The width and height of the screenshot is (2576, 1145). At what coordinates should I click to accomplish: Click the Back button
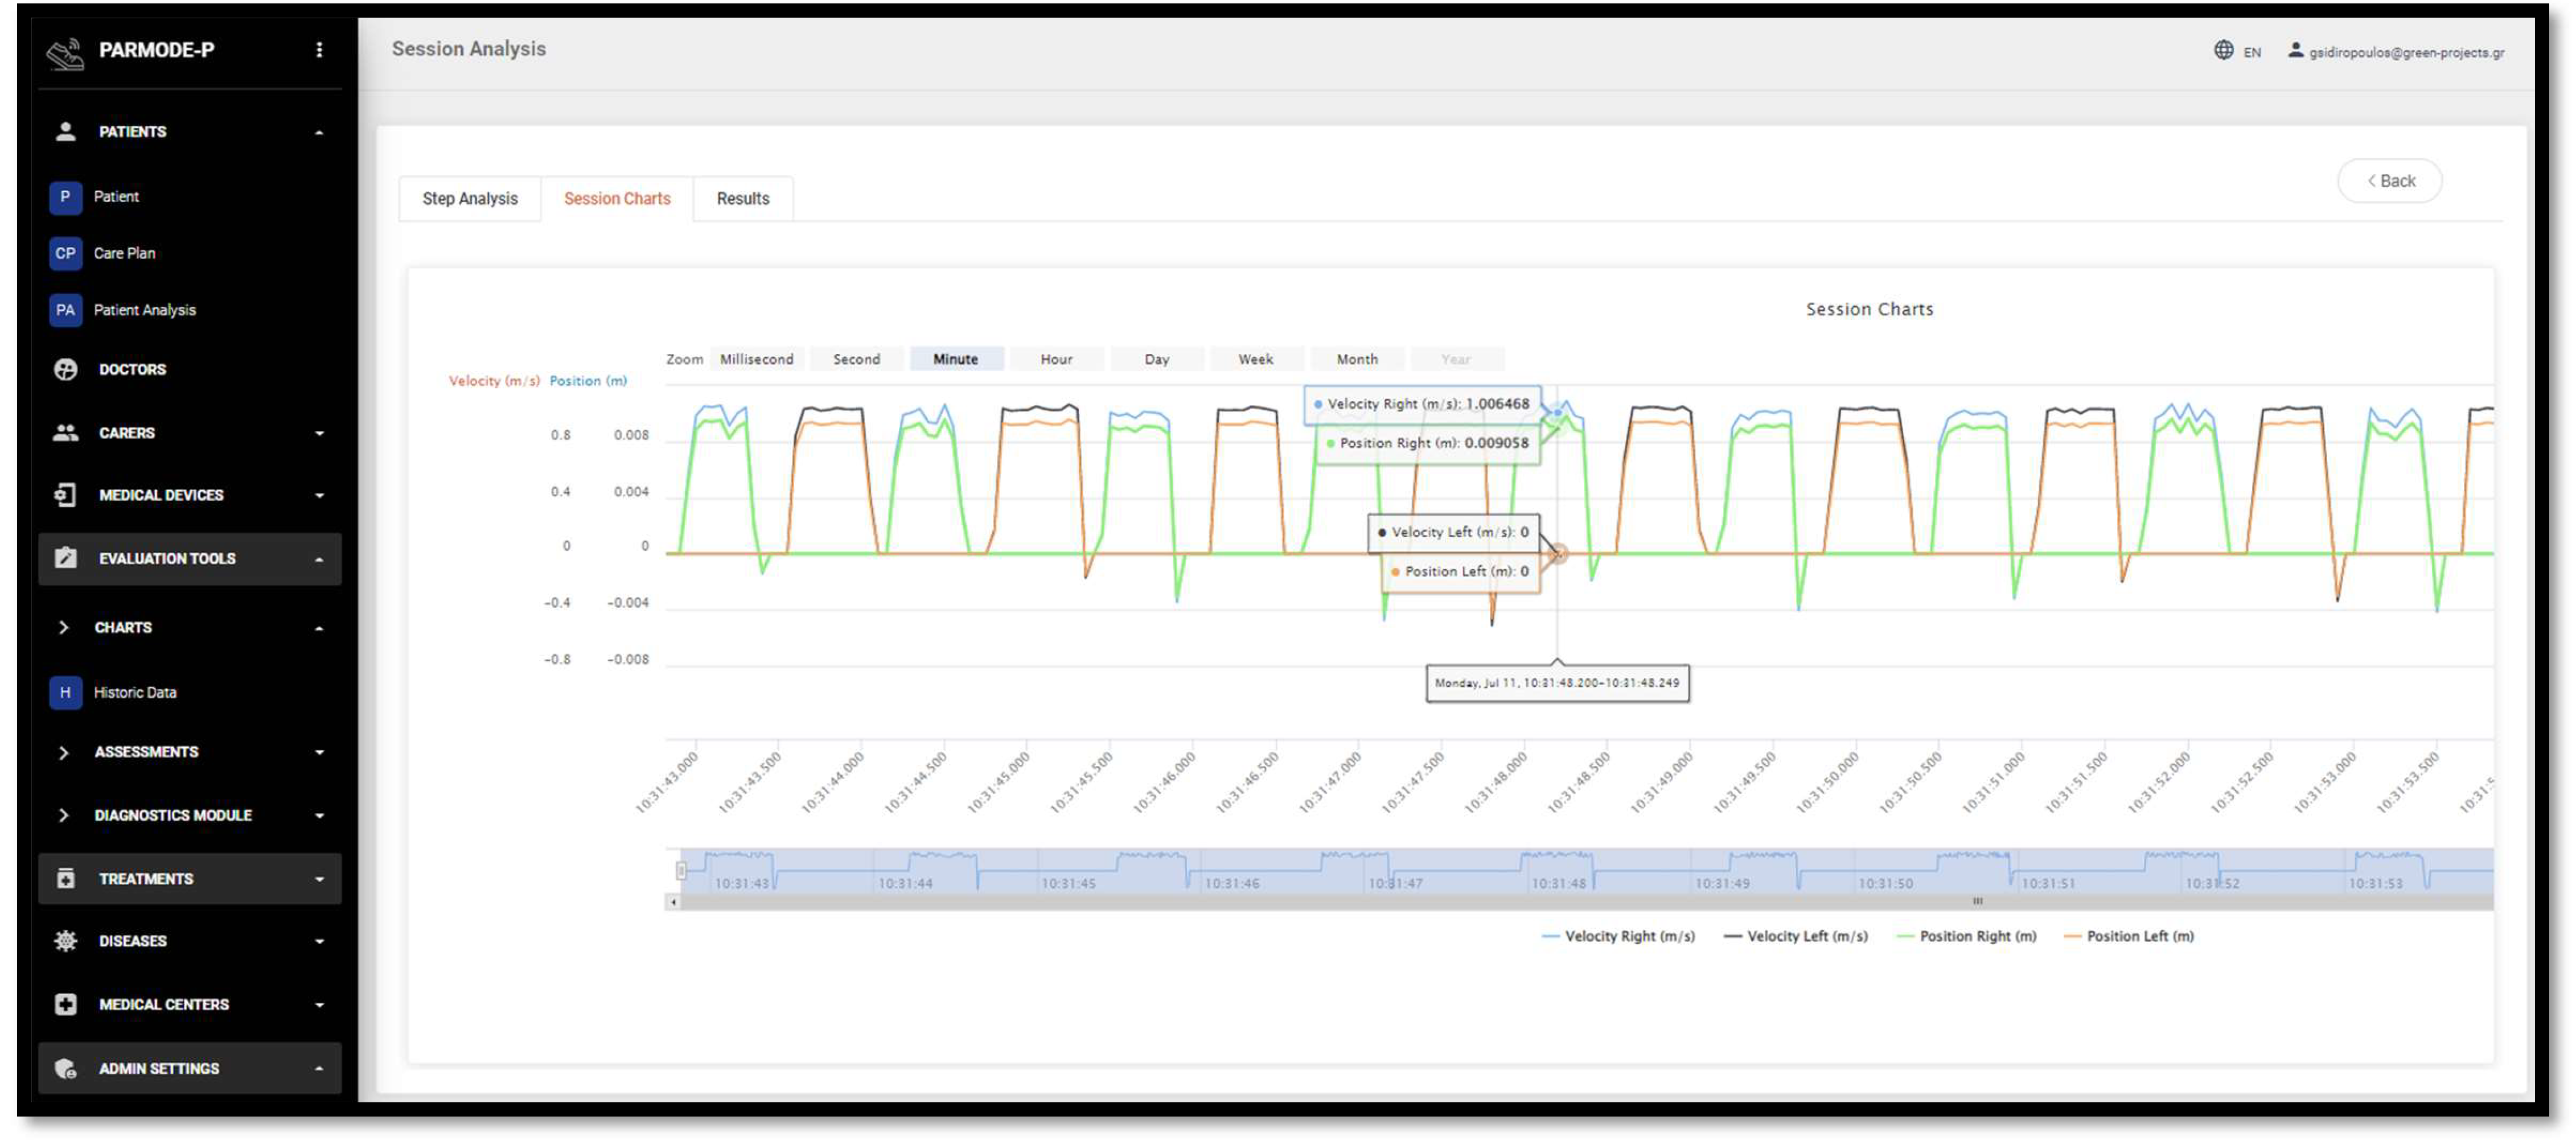click(x=2390, y=181)
